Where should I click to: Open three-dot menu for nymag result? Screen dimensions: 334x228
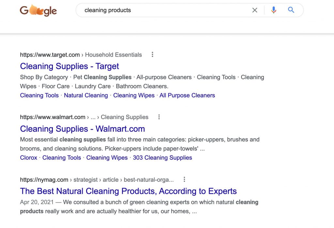184,180
